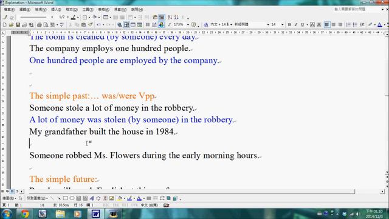Image resolution: width=389 pixels, height=219 pixels.
Task: Insert bulleted list
Action: 355,24
